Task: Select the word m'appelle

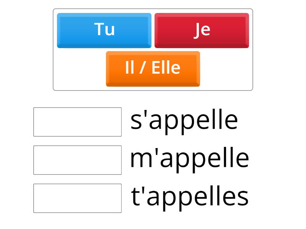Action: pos(190,157)
